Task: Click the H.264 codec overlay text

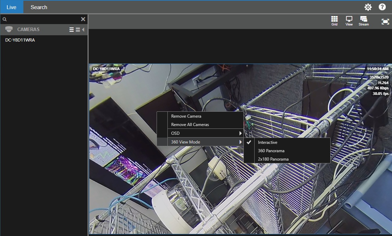Action: click(x=383, y=83)
